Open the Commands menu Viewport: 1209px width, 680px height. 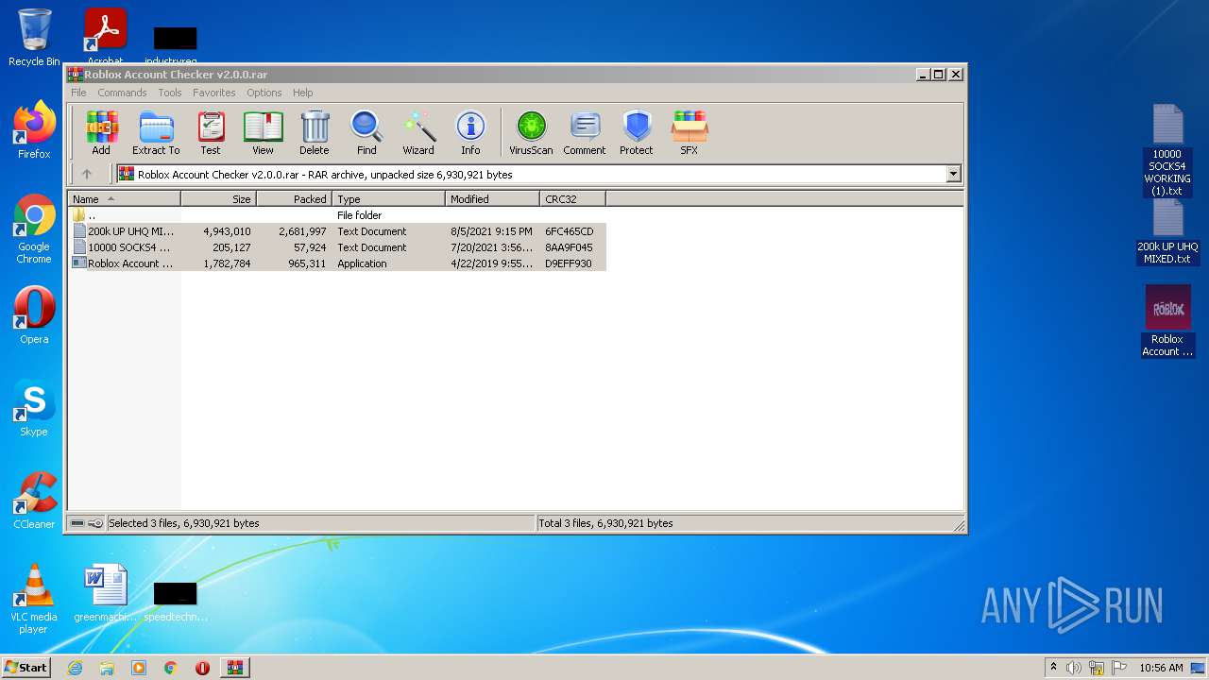tap(122, 93)
